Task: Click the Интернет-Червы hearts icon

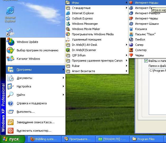Action: click(131, 18)
